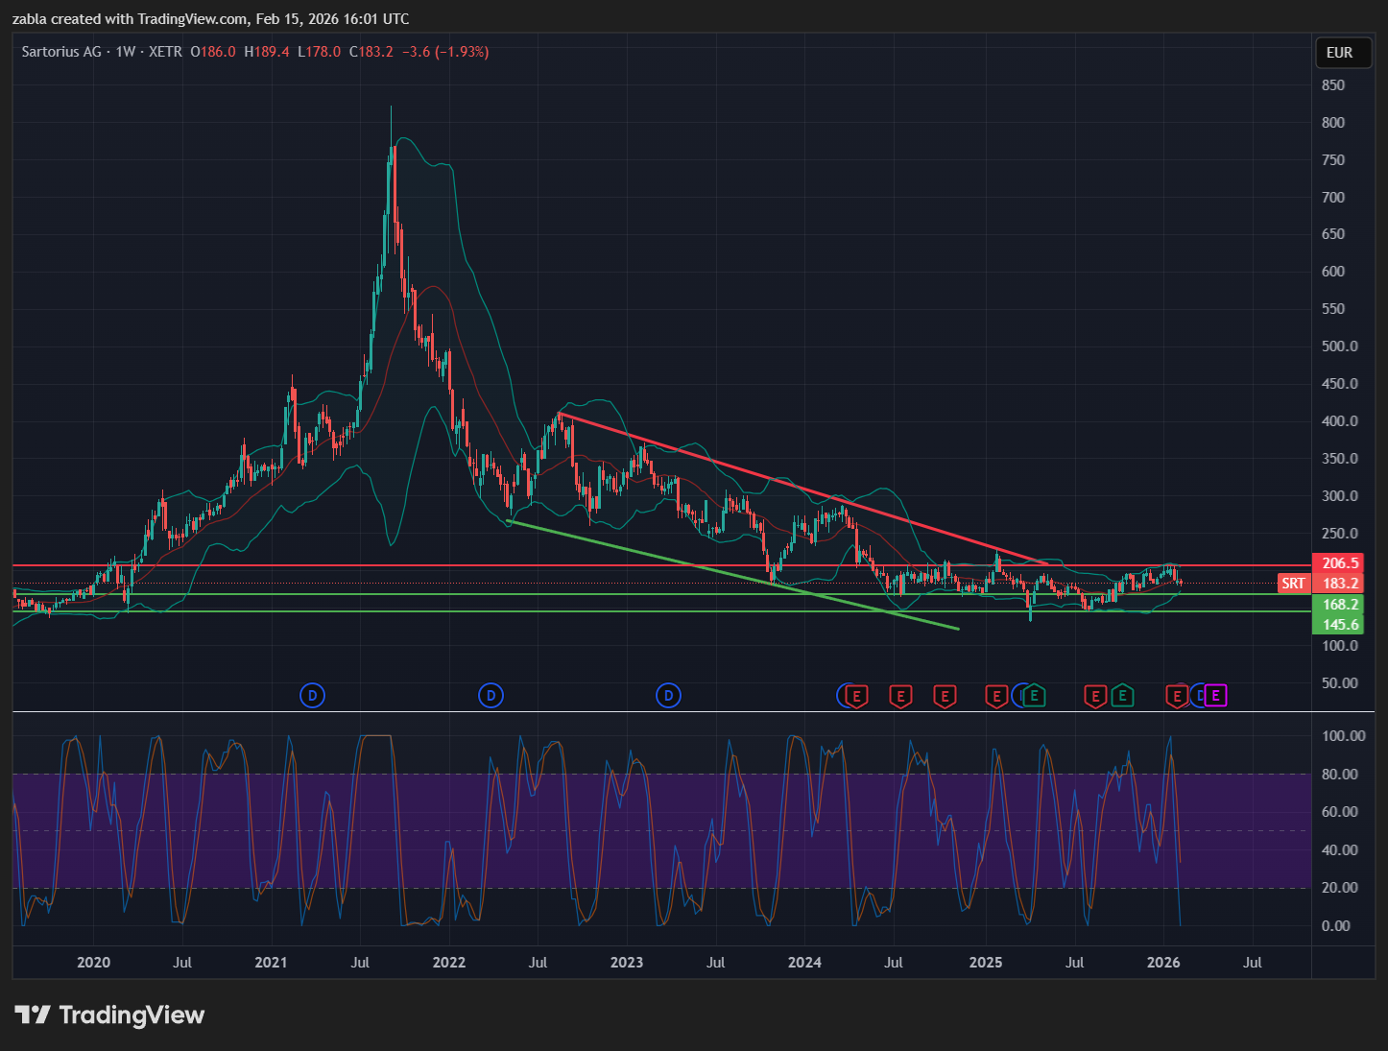This screenshot has width=1388, height=1051.
Task: Open the magenta E earnings marker
Action: coord(1216,696)
